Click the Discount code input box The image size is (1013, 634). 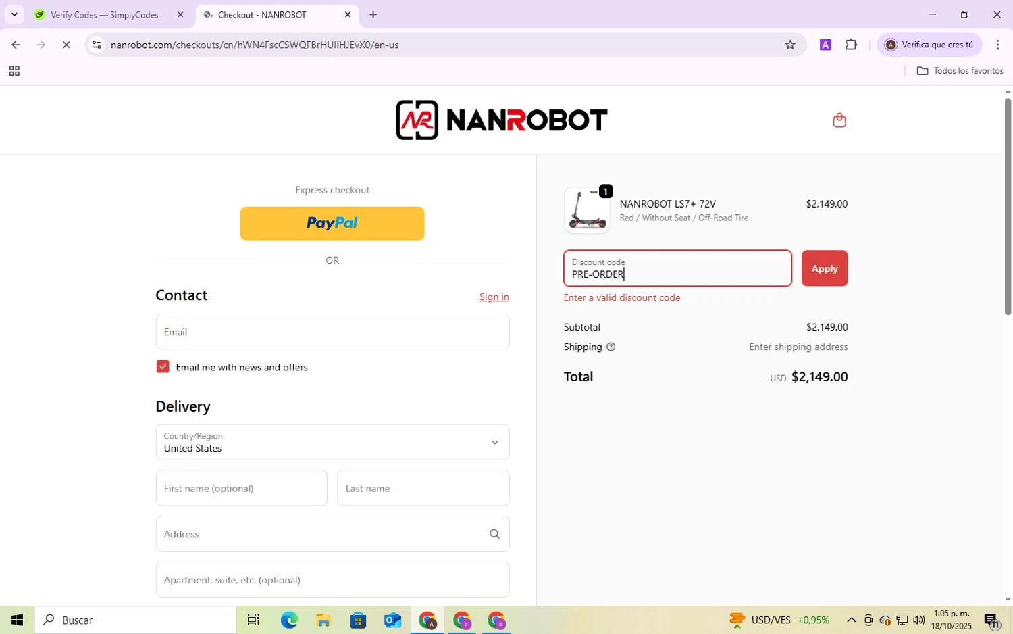677,268
